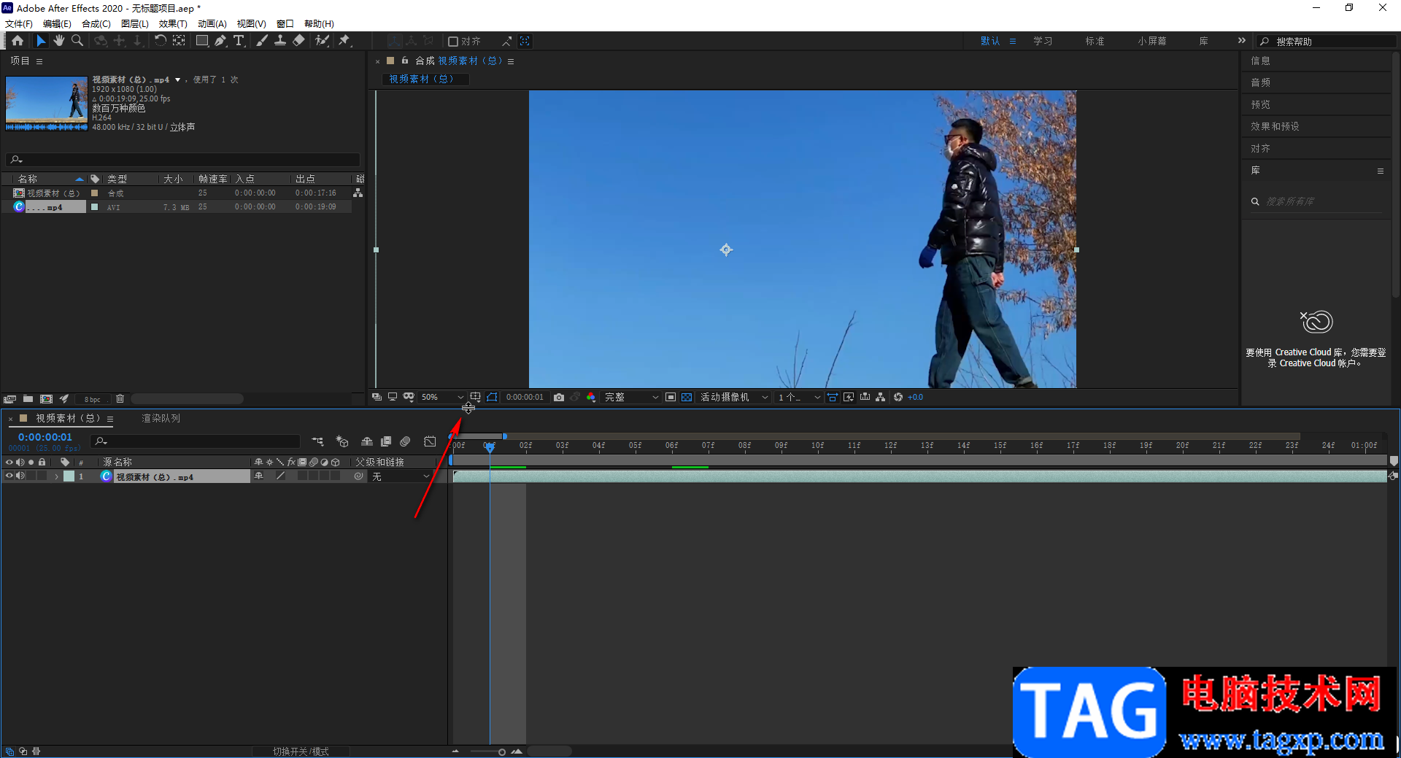Click 切换开关/模式 button
1401x758 pixels.
coord(301,751)
